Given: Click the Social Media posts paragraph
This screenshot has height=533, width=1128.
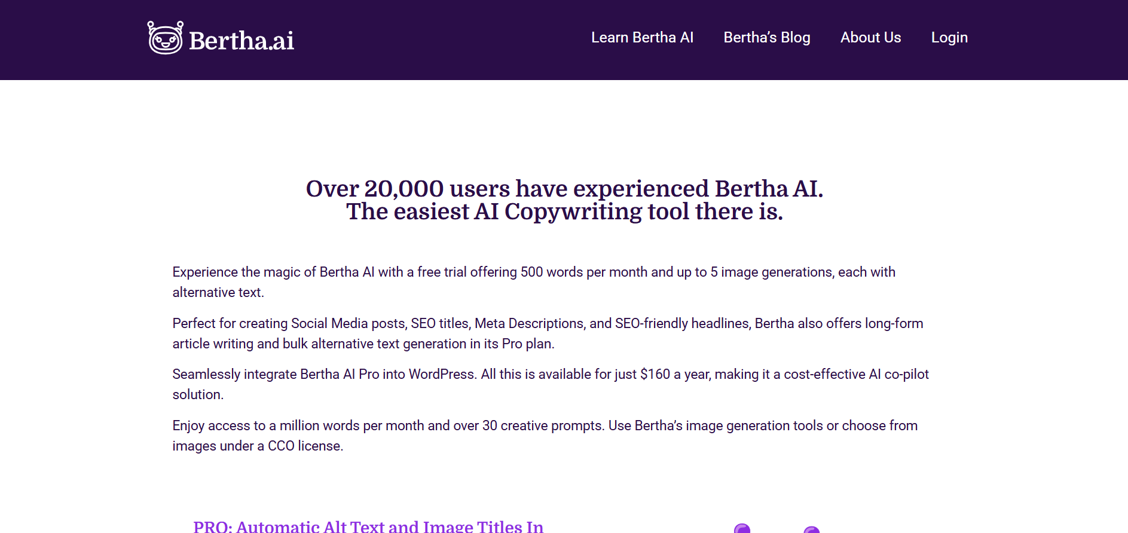Looking at the screenshot, I should tap(547, 324).
